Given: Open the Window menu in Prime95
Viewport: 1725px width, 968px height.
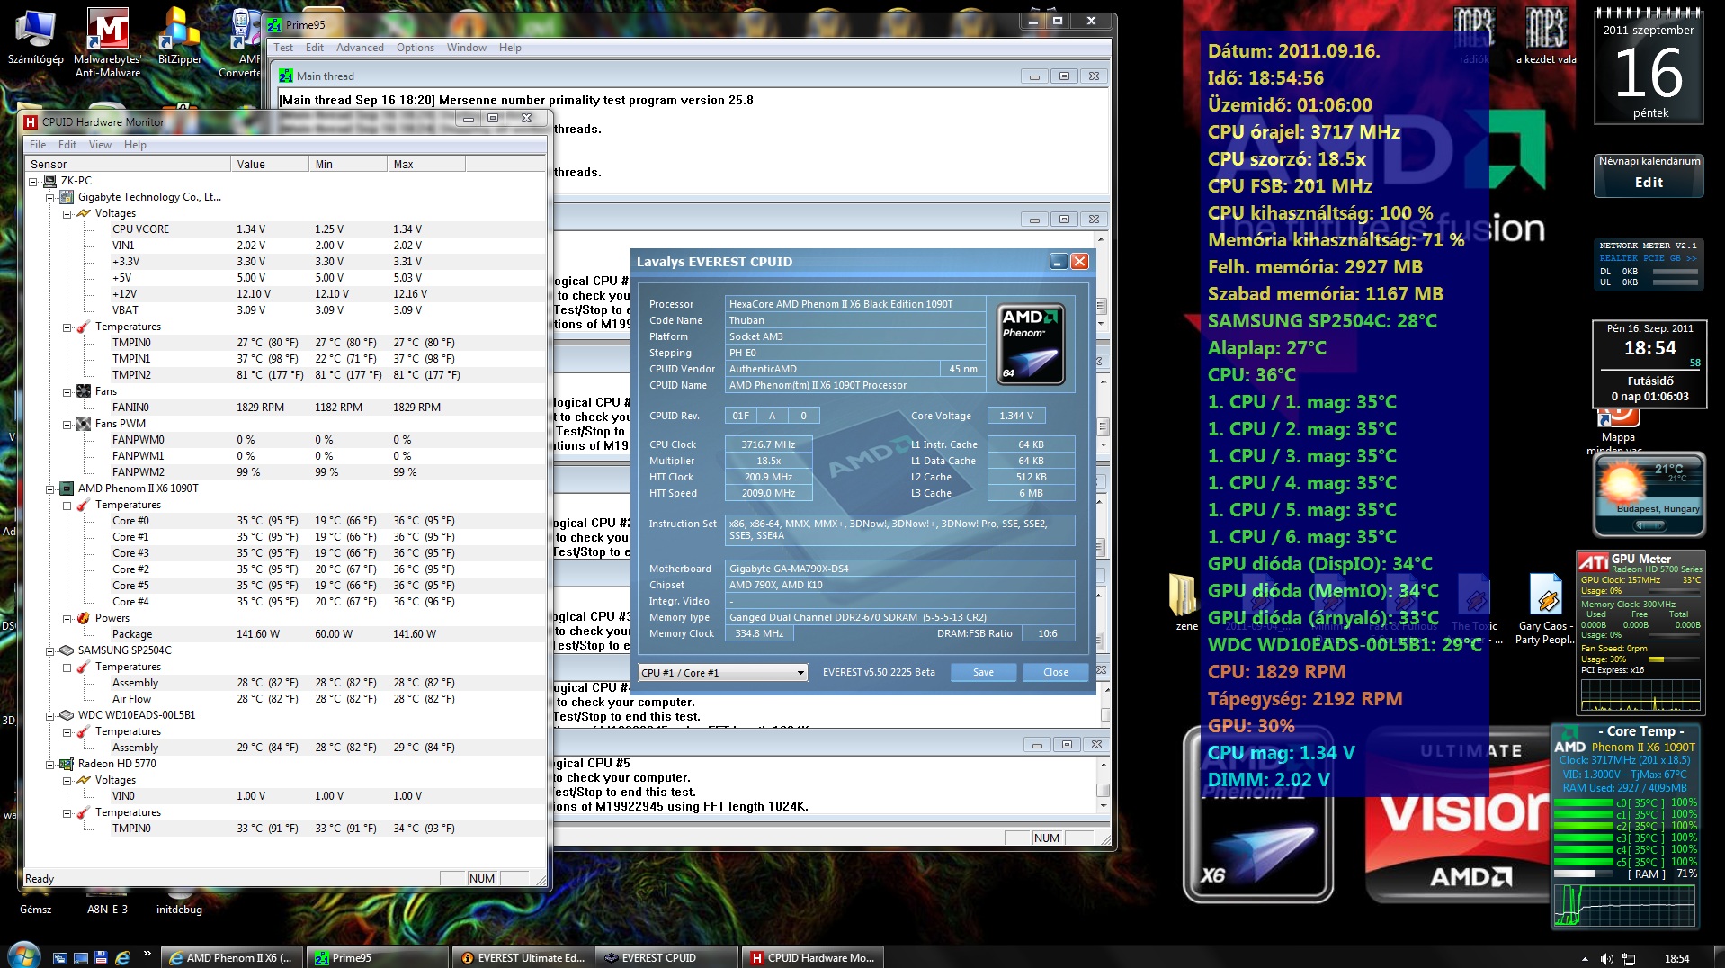Looking at the screenshot, I should pyautogui.click(x=467, y=48).
